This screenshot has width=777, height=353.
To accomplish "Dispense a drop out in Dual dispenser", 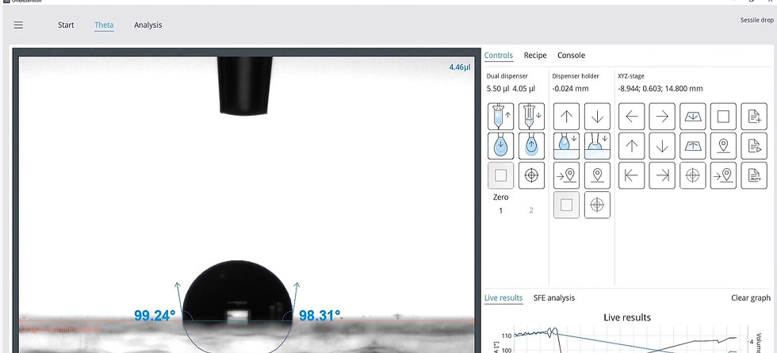I will 500,146.
